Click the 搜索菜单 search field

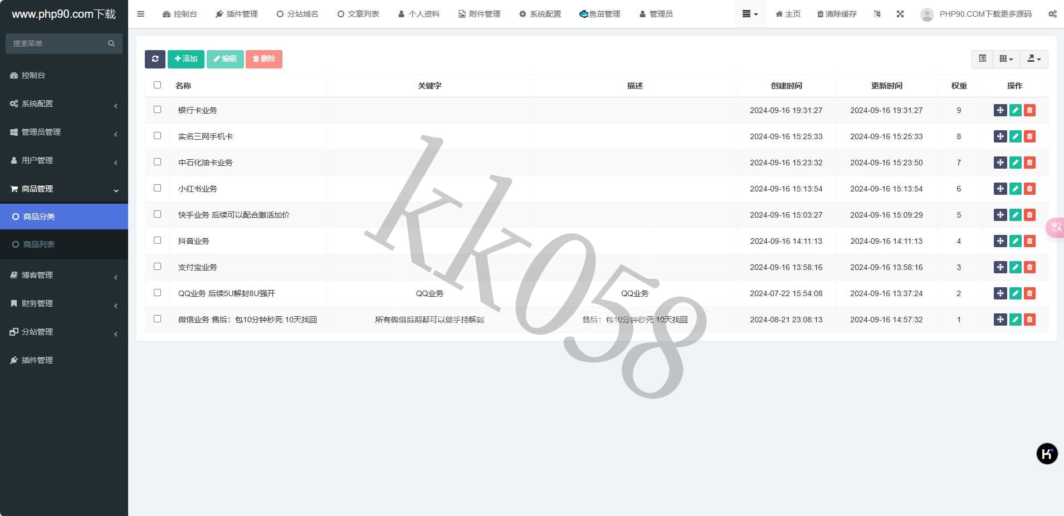(58, 43)
